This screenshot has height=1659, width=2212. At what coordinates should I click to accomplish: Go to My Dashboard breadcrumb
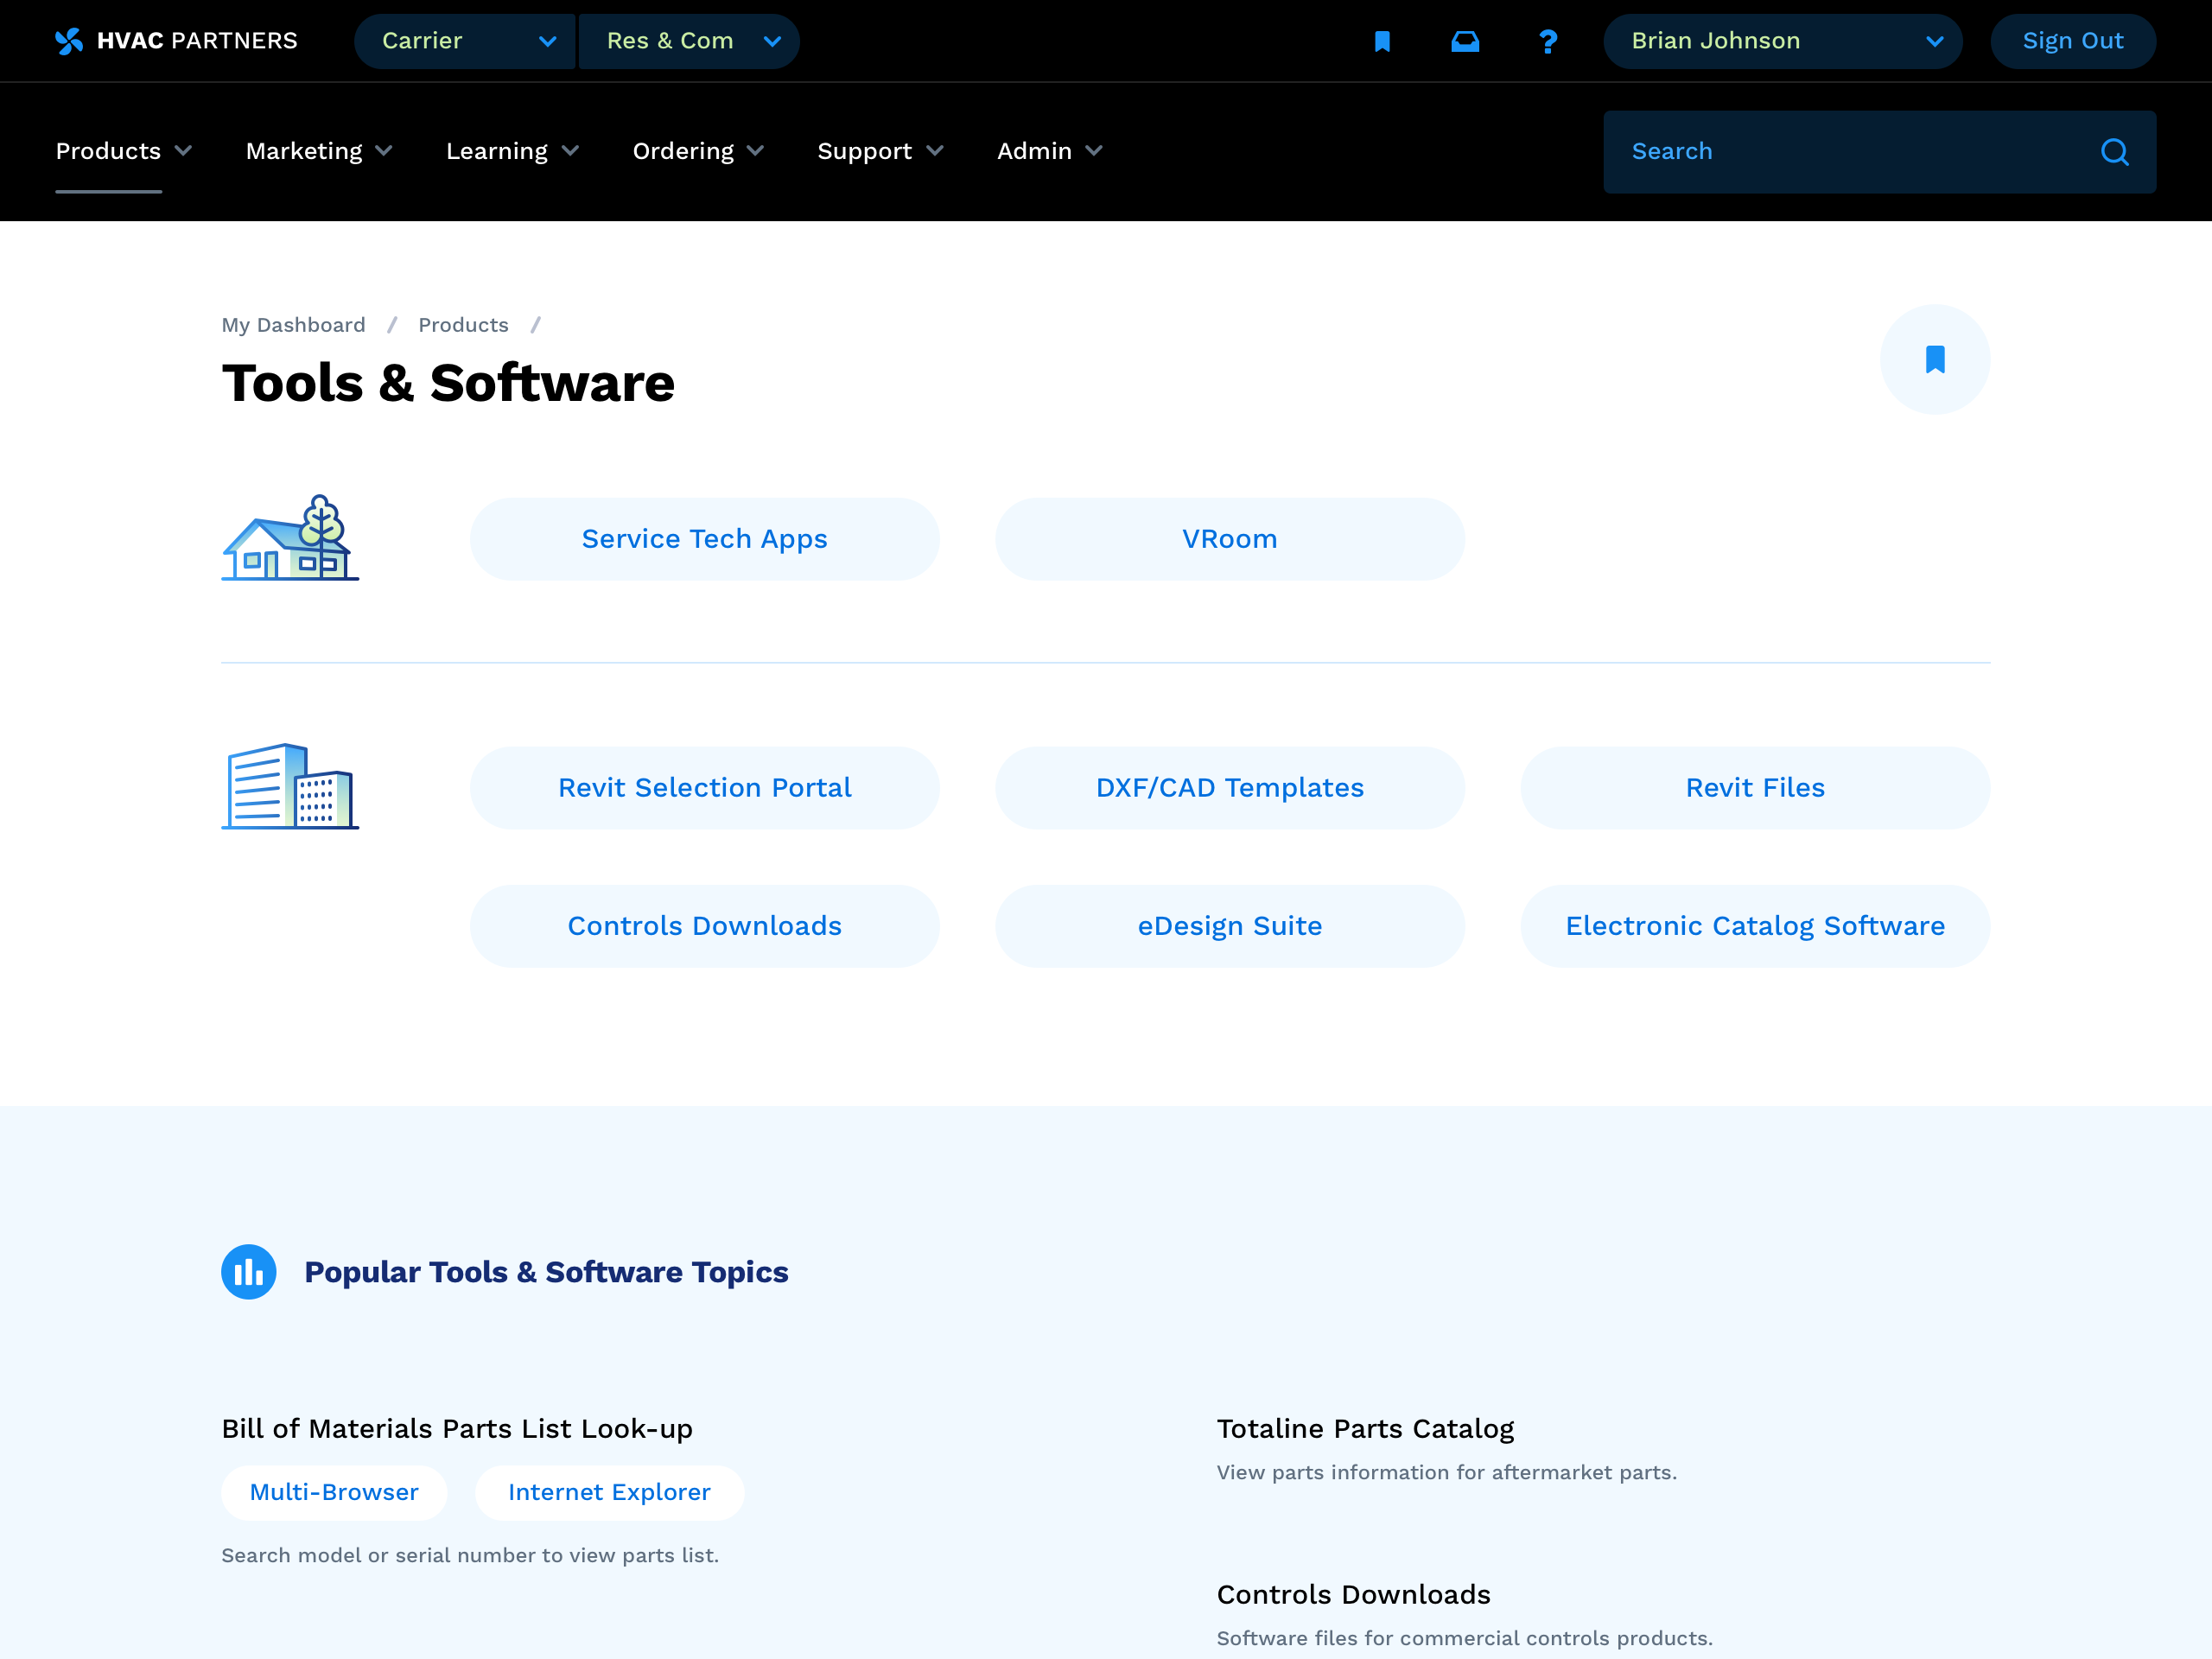(293, 325)
